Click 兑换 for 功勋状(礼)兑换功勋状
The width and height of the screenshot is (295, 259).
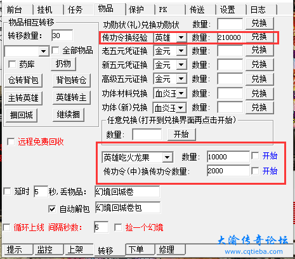coord(259,23)
